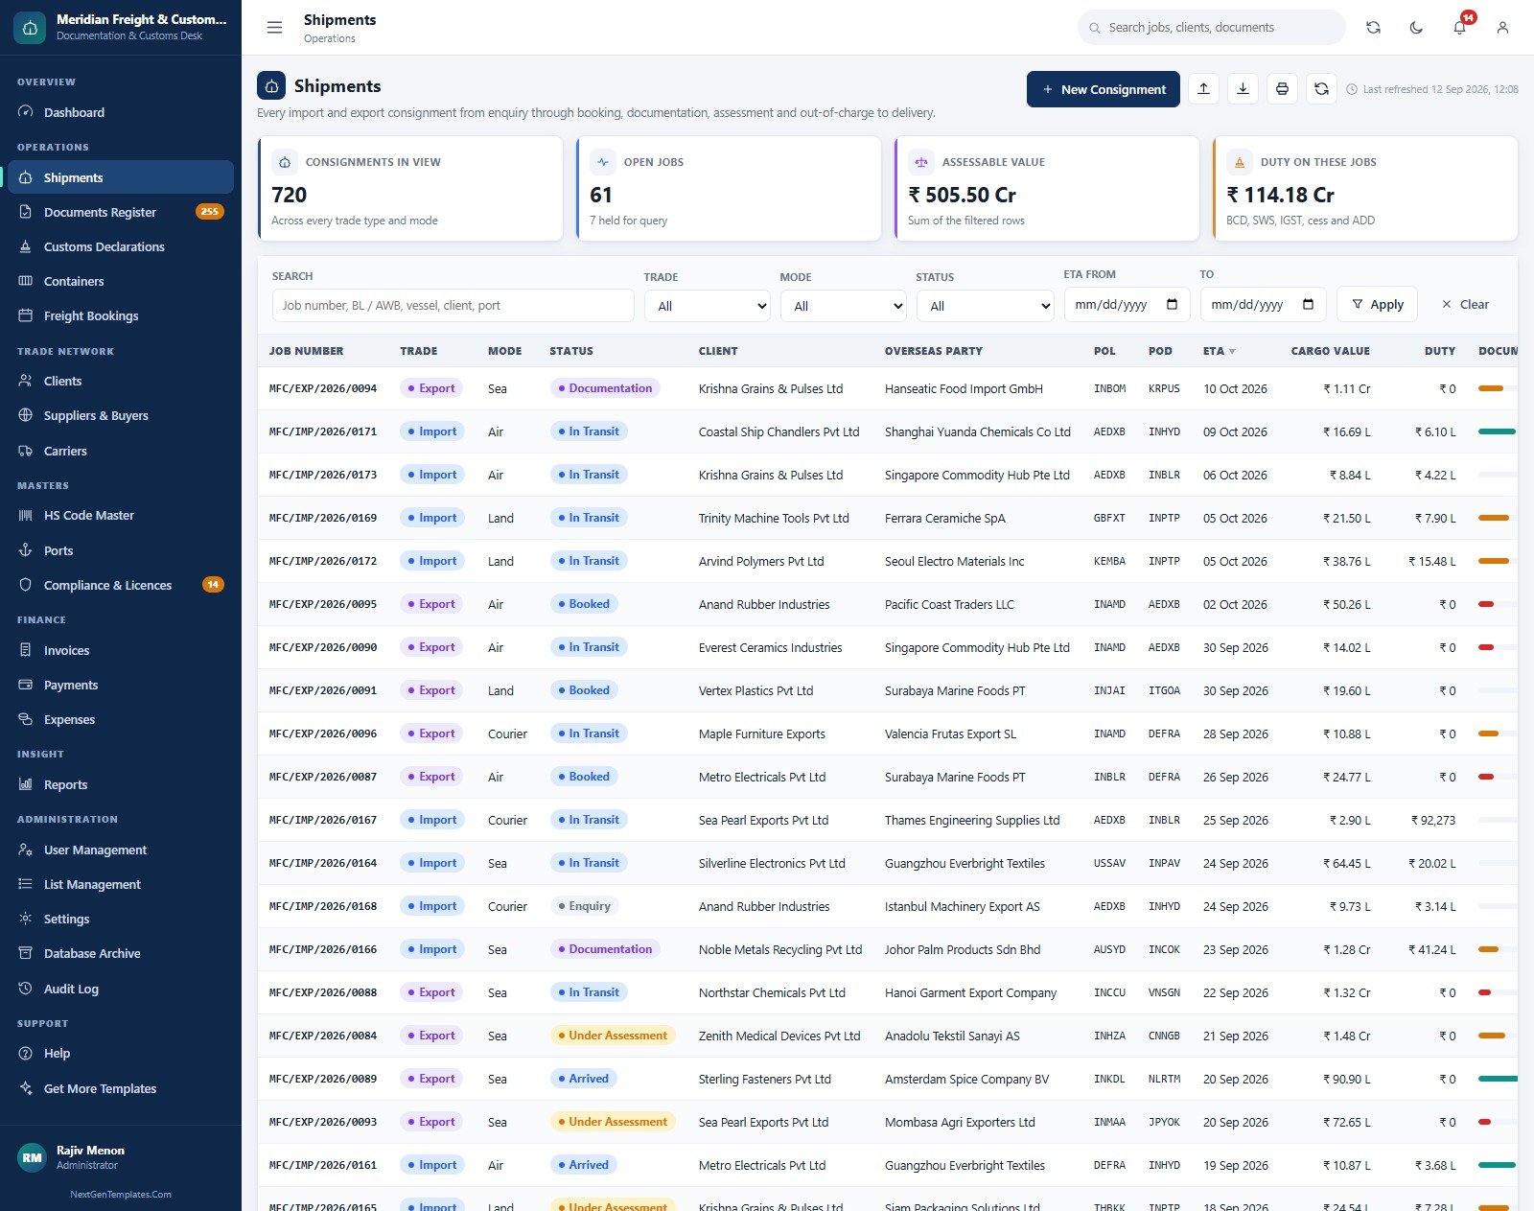Click the Help question icon

tap(26, 1053)
